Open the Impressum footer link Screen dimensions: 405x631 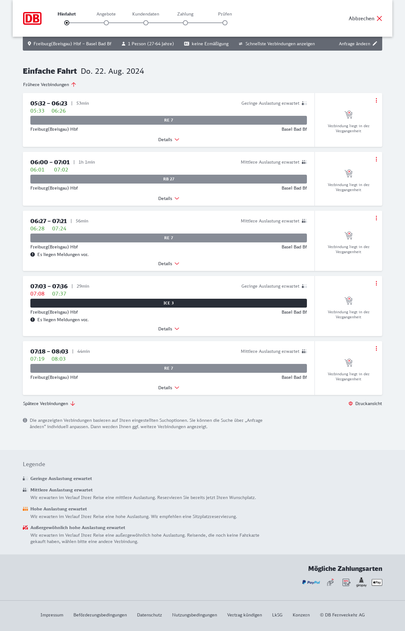click(x=52, y=615)
